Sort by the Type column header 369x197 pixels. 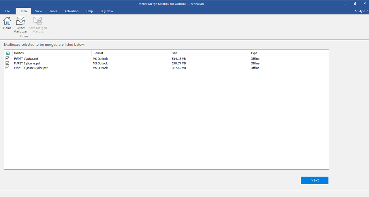click(288, 53)
